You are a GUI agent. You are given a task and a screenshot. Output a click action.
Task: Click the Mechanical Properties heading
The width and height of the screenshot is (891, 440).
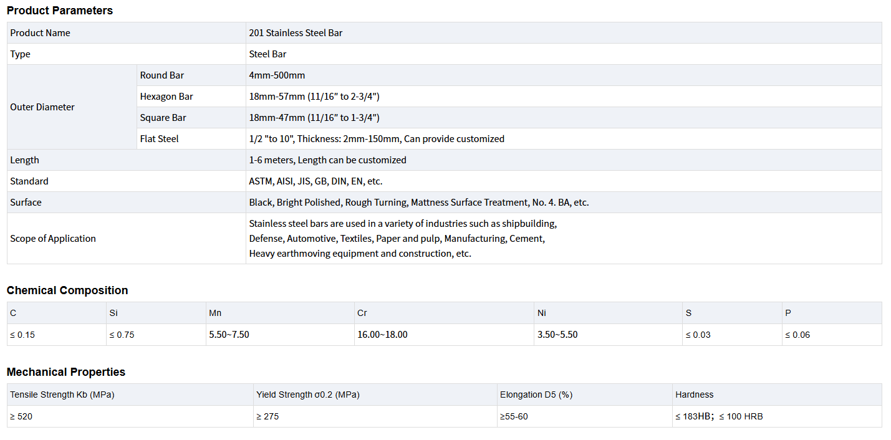pos(66,372)
